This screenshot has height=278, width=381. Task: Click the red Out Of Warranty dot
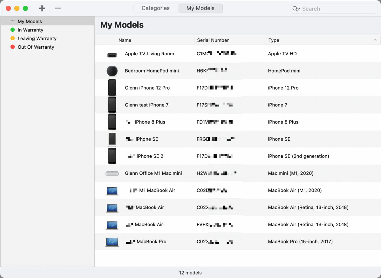coord(13,47)
